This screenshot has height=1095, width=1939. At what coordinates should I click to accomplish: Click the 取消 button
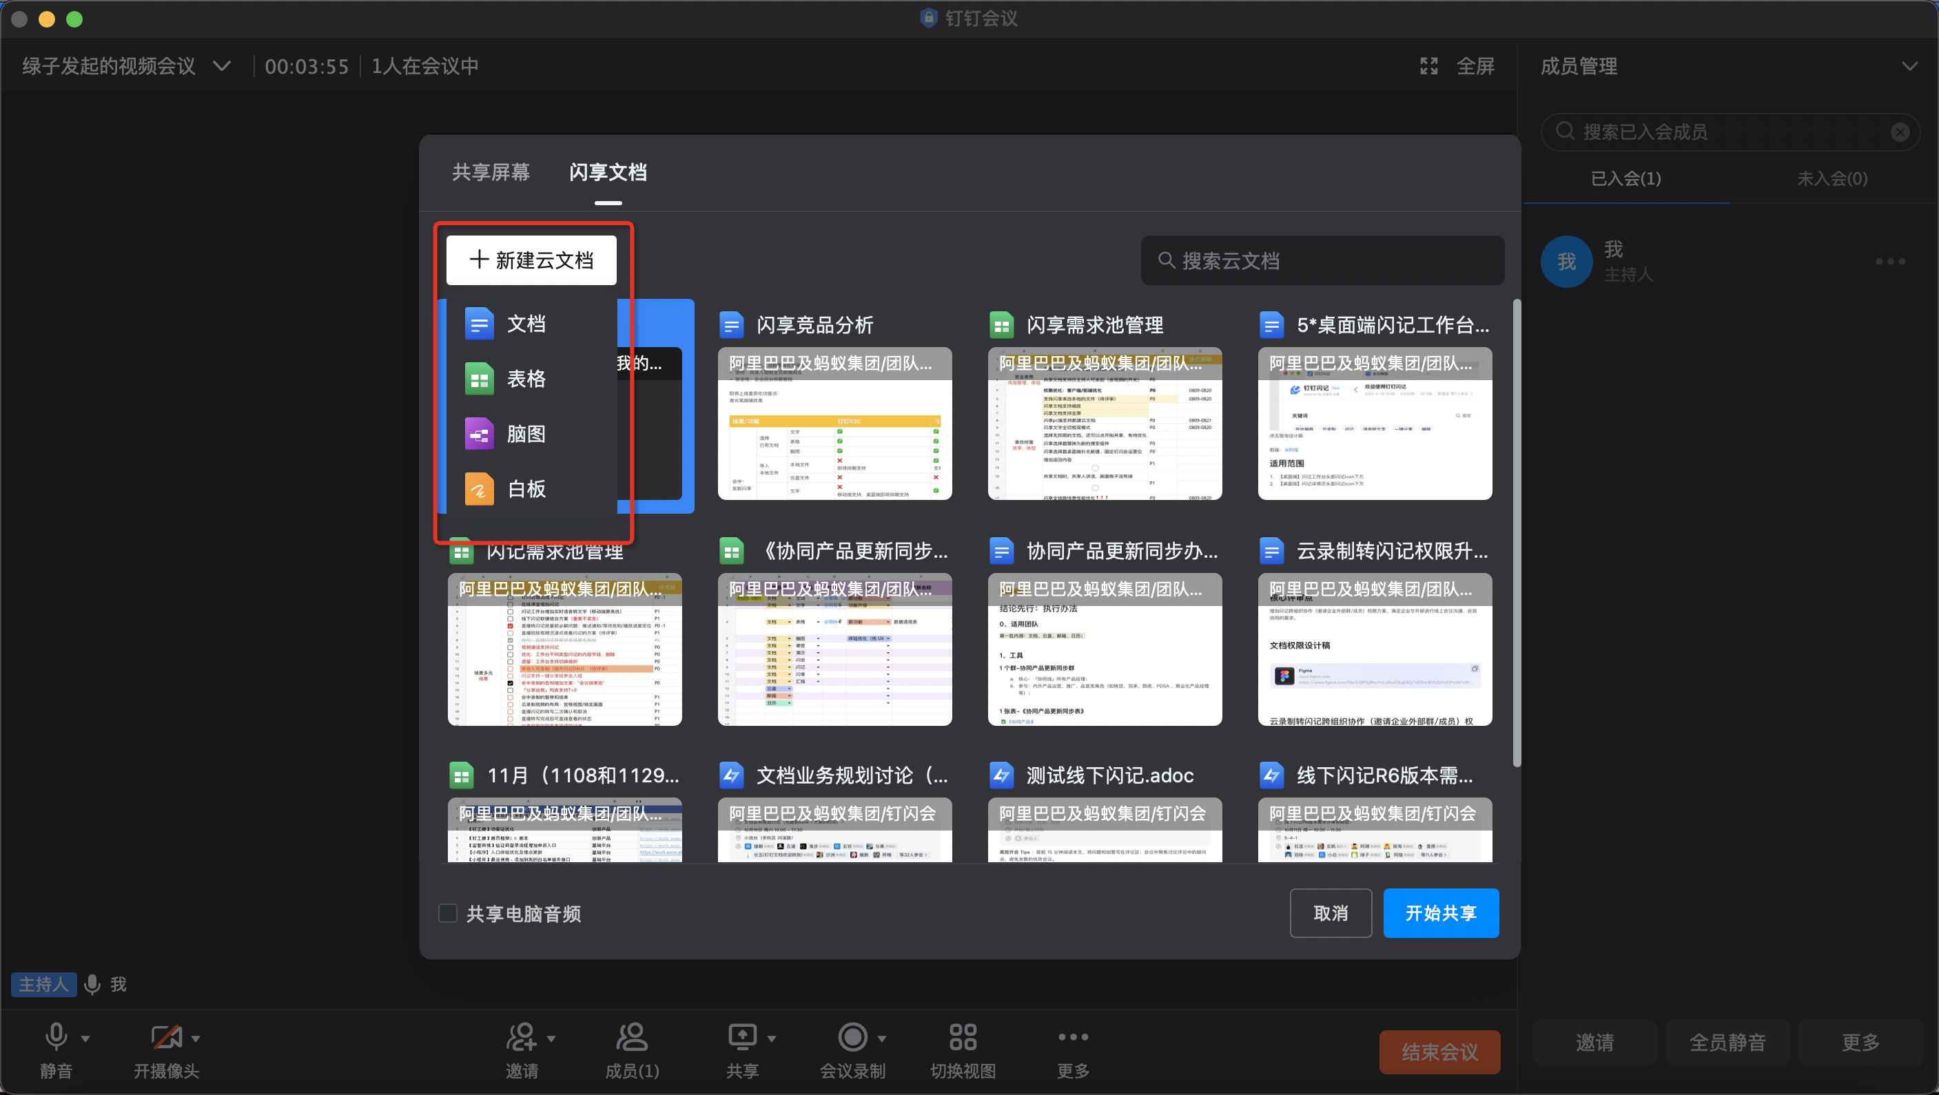click(1331, 913)
